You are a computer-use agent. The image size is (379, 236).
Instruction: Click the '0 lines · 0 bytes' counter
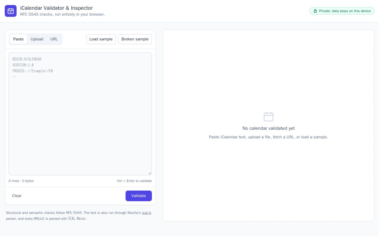[x=21, y=181]
